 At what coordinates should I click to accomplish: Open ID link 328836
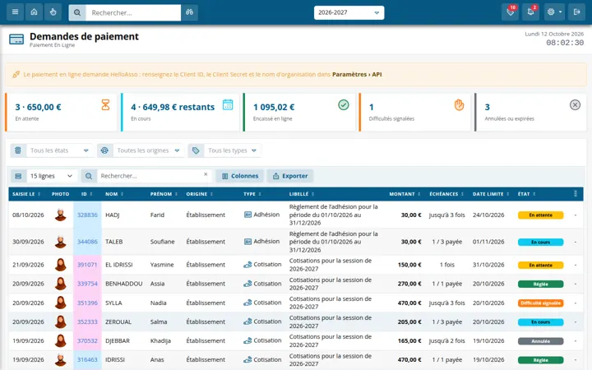tap(87, 215)
